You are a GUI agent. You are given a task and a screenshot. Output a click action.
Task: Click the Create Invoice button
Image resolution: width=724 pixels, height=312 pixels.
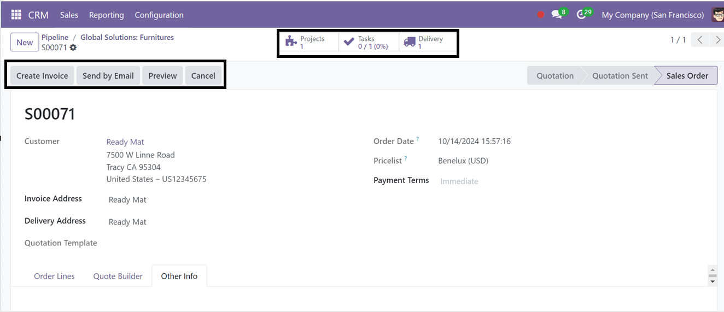tap(42, 75)
